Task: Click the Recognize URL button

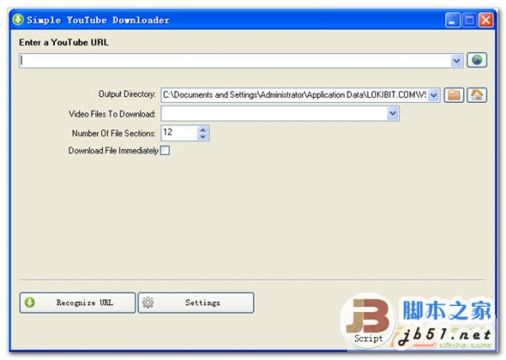Action: pyautogui.click(x=78, y=303)
